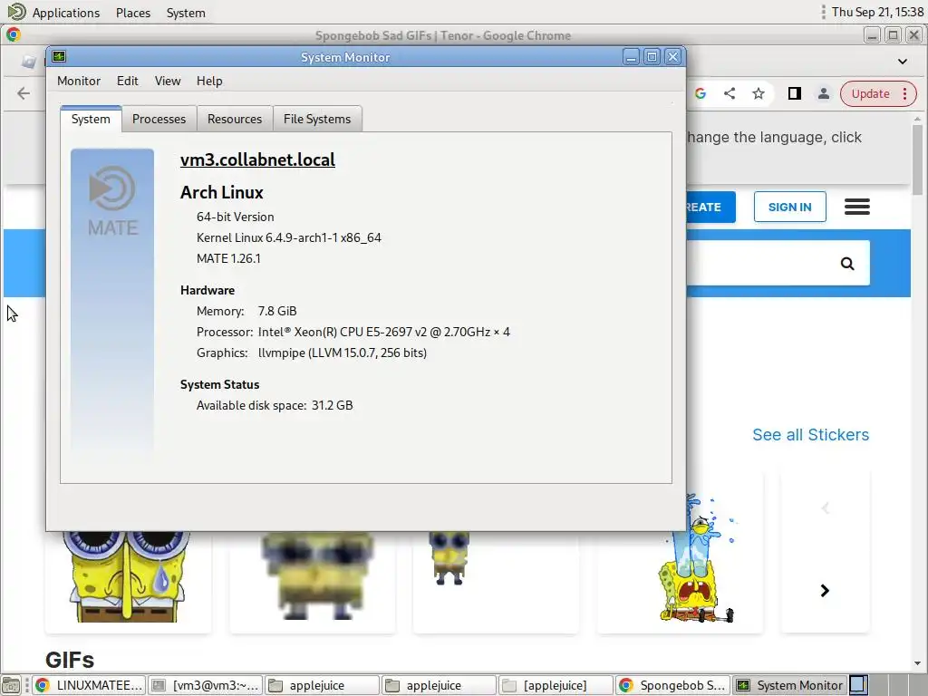Screen dimensions: 928x696
Task: Click the share icon in Chrome address bar
Action: [x=730, y=93]
